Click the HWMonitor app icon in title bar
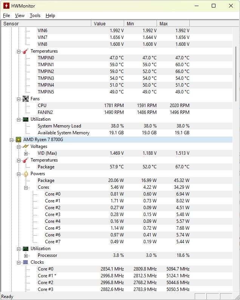Image resolution: width=240 pixels, height=300 pixels. click(x=6, y=6)
